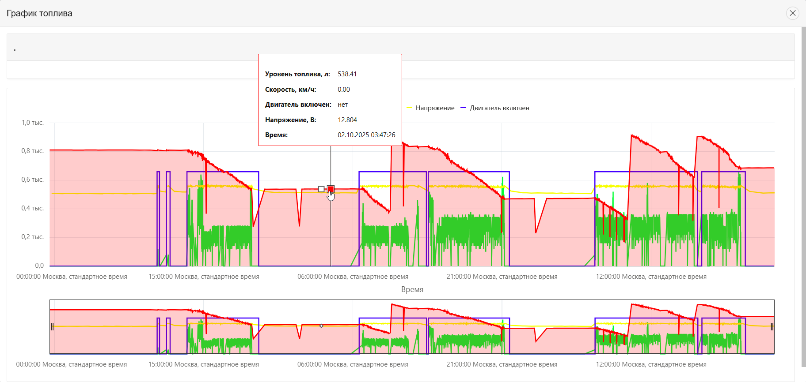Grab the right handle of range navigator

(x=772, y=326)
